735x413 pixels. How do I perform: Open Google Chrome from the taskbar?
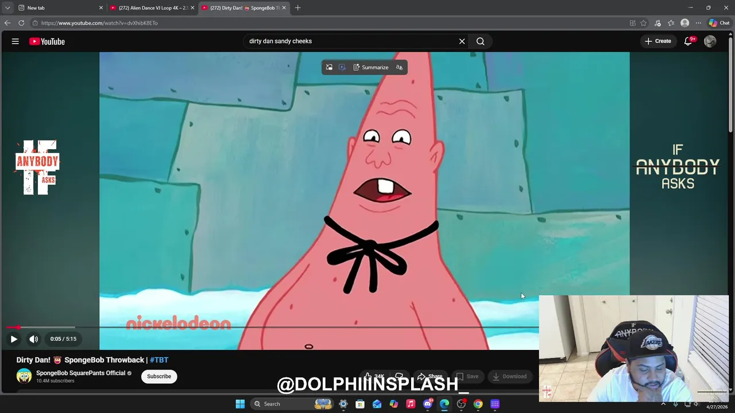point(478,404)
